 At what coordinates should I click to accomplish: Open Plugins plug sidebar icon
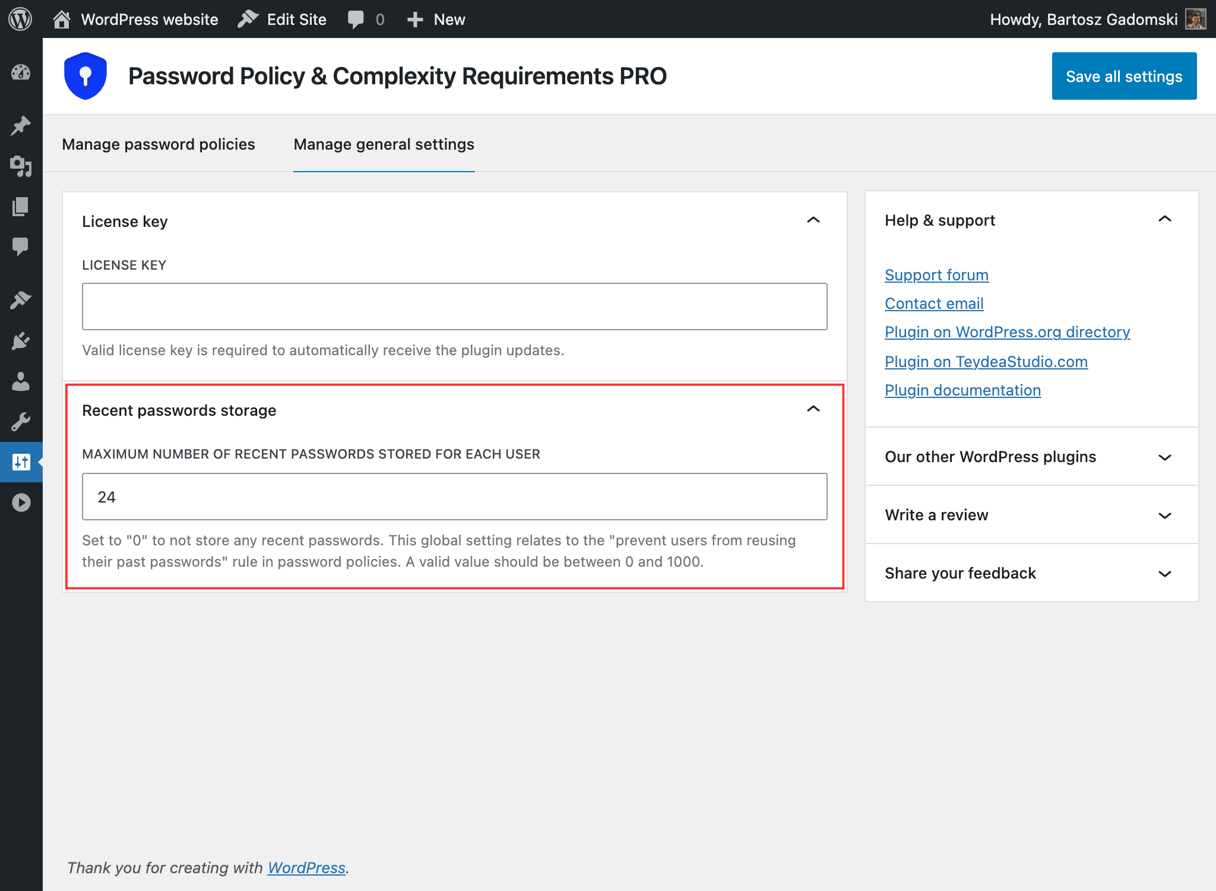tap(21, 341)
